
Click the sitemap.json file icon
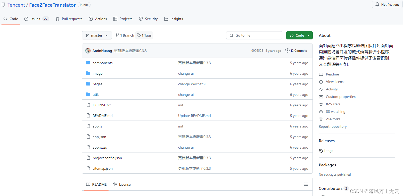tap(88, 168)
